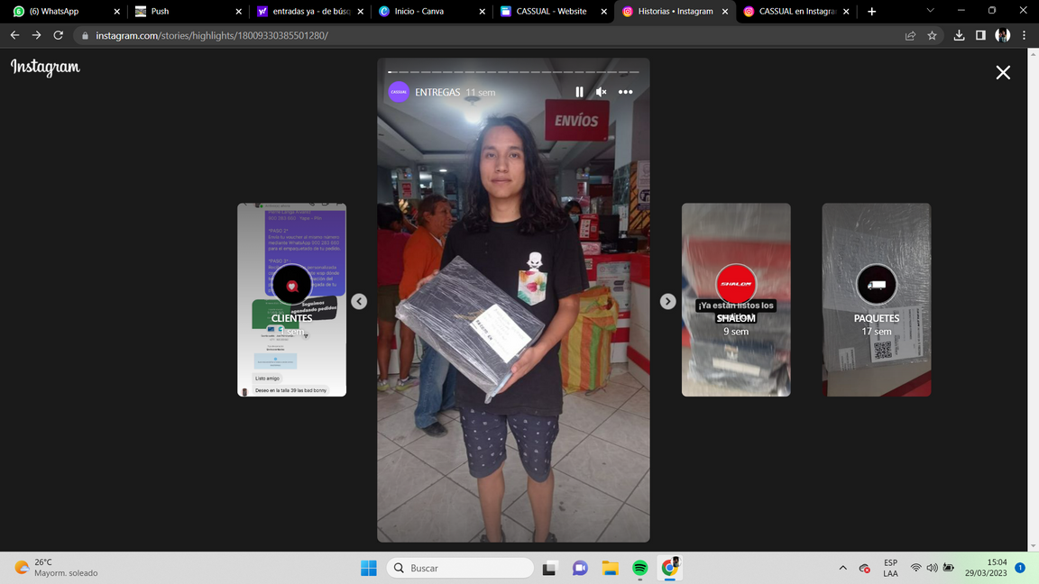Go to previous story with left arrow
The height and width of the screenshot is (584, 1039).
tap(359, 301)
